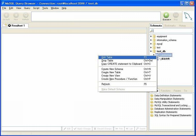Open the Execute dropdown arrow
This screenshot has height=136, width=196.
pos(170,20)
